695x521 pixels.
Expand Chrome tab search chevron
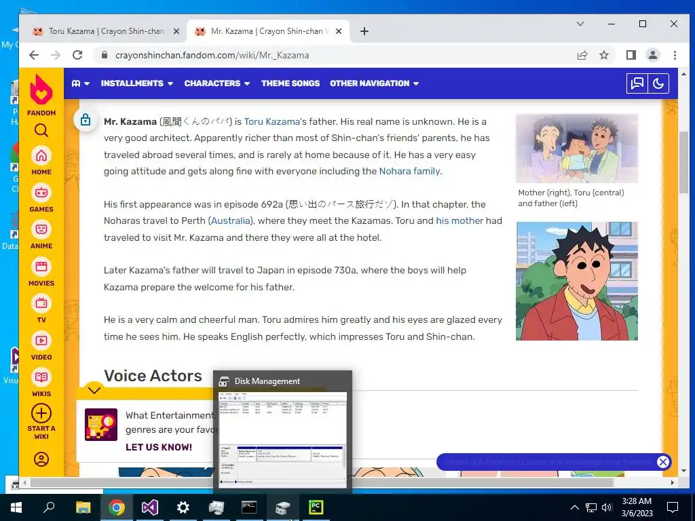pyautogui.click(x=580, y=24)
